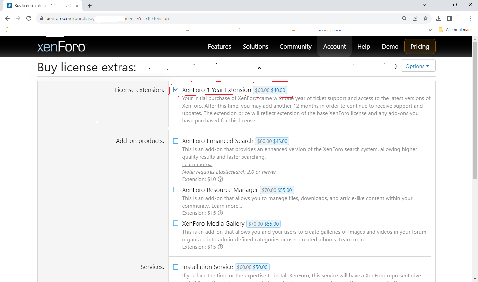Show help for Resource Manager extension price

coord(220,213)
